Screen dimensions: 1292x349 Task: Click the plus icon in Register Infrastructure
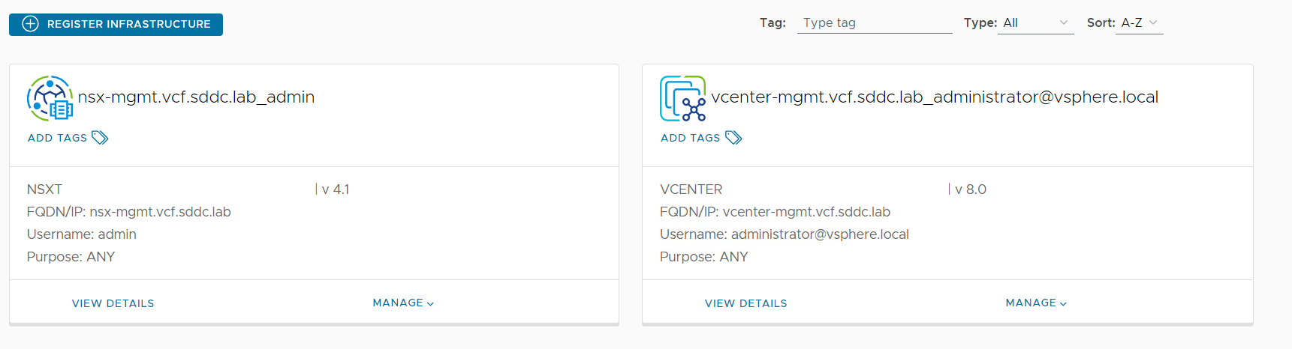point(30,24)
